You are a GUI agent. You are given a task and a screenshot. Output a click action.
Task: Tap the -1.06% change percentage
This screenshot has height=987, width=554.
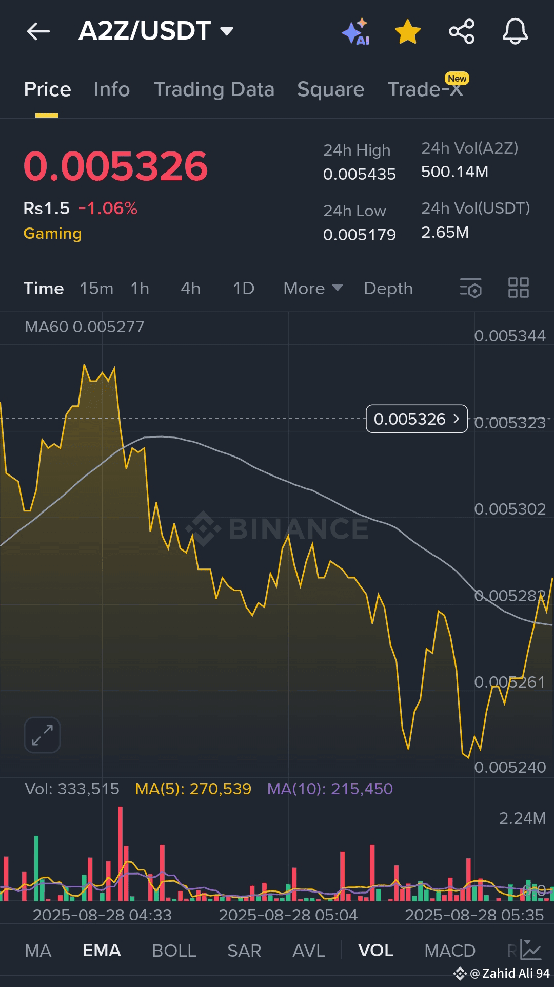click(108, 208)
